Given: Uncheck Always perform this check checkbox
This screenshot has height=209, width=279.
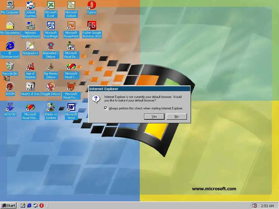Looking at the screenshot, I should point(106,108).
